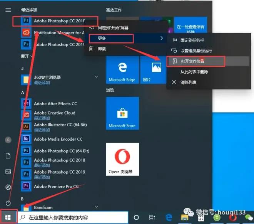The width and height of the screenshot is (254, 224).
Task: Choose 卸载 in context menu
Action: (125, 49)
